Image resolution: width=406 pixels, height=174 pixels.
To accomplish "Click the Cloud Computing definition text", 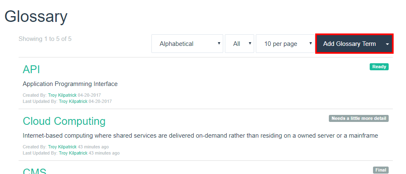I will [x=201, y=136].
